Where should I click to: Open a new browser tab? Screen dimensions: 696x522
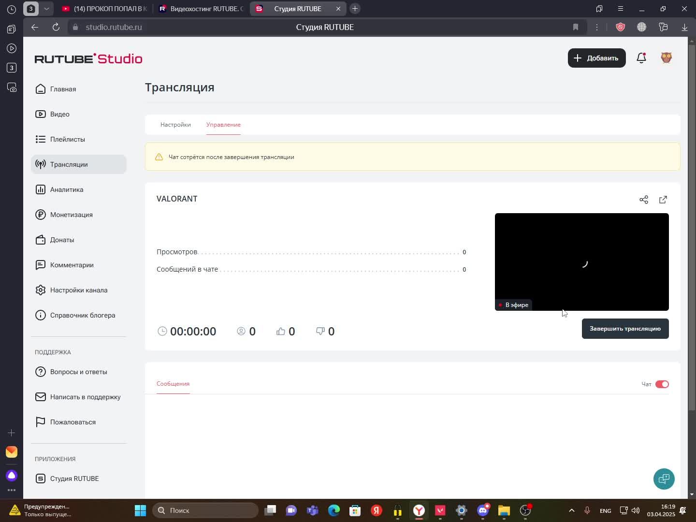tap(355, 9)
